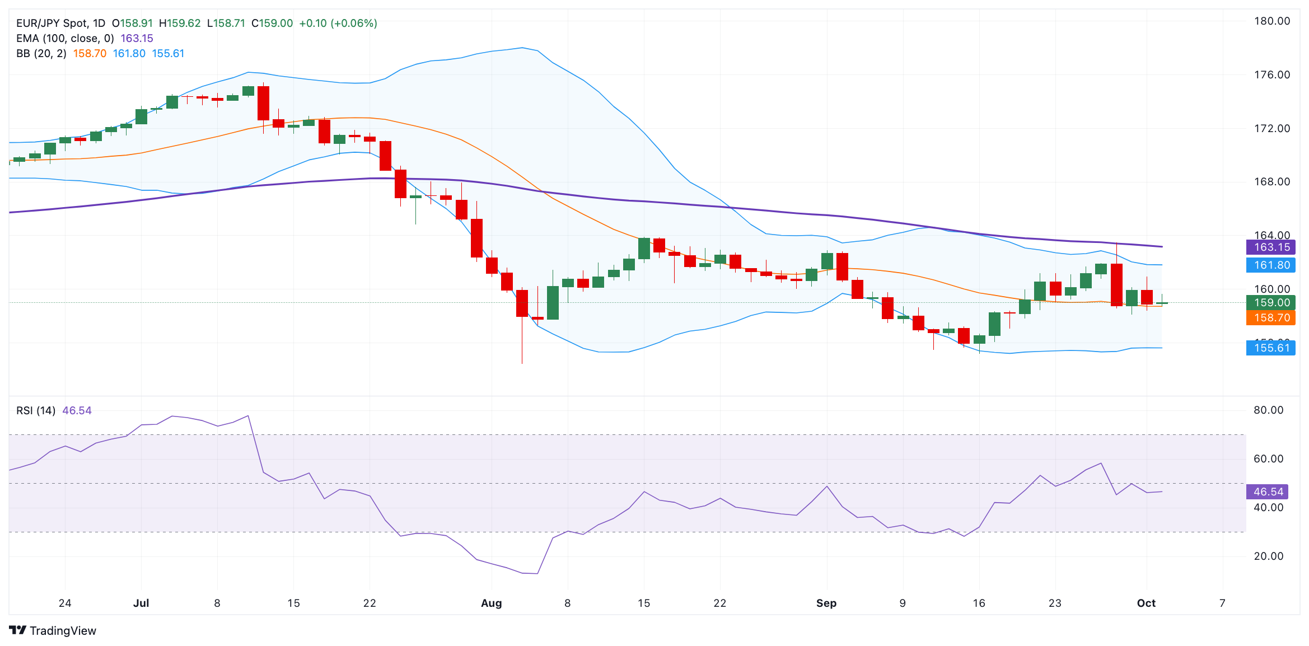Click the blue 161.80 upper band tag
1309x646 pixels.
tap(1270, 265)
